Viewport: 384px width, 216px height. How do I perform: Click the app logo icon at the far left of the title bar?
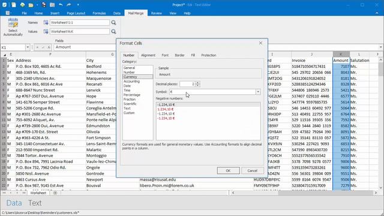click(4, 5)
